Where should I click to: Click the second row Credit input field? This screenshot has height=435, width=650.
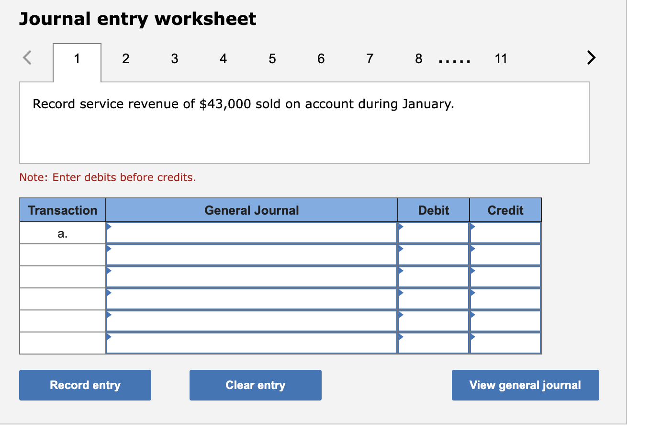coord(505,254)
